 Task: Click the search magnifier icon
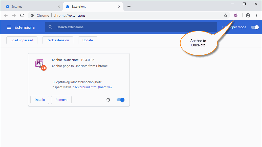tap(51, 27)
